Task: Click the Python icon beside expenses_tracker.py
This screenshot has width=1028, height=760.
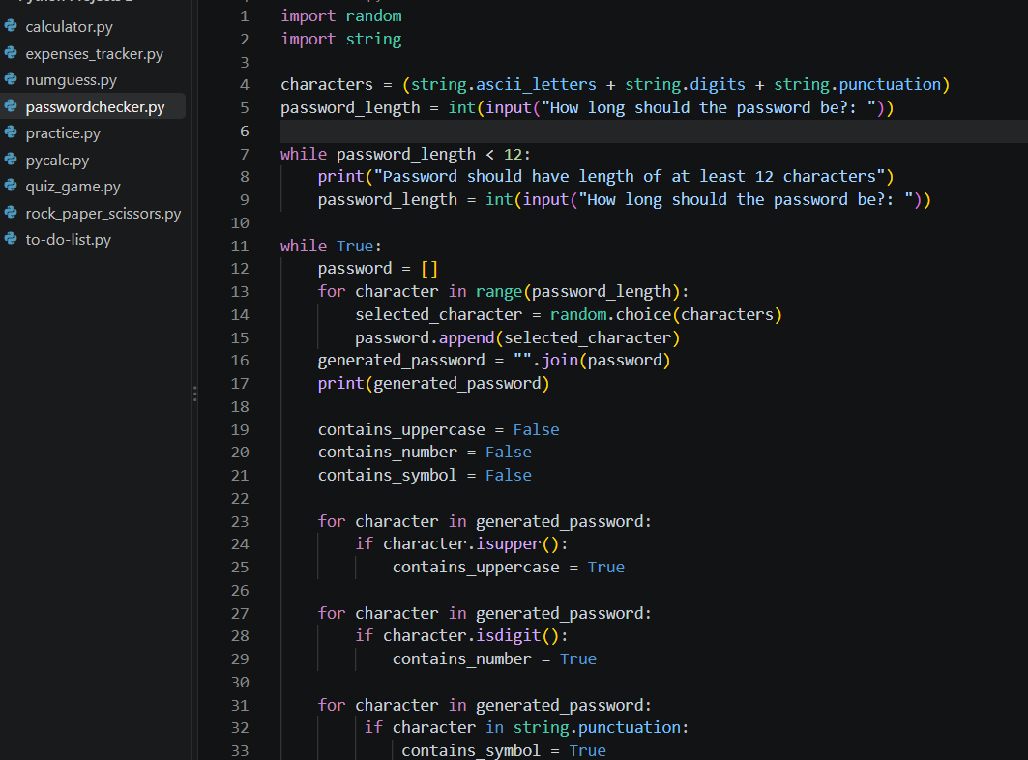Action: (x=11, y=52)
